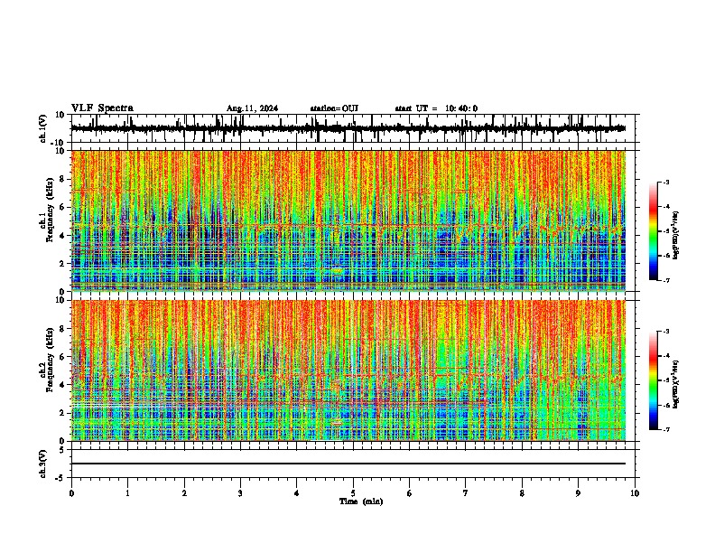Viewport: 715px width, 553px height.
Task: Click the '-7' label on ch.2 color scale
Action: tap(666, 430)
